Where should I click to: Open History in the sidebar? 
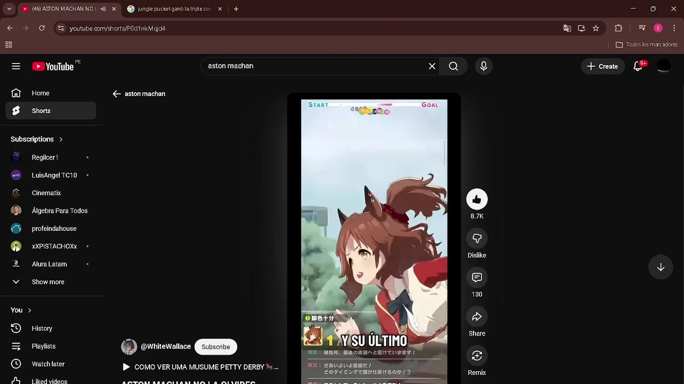[51, 329]
